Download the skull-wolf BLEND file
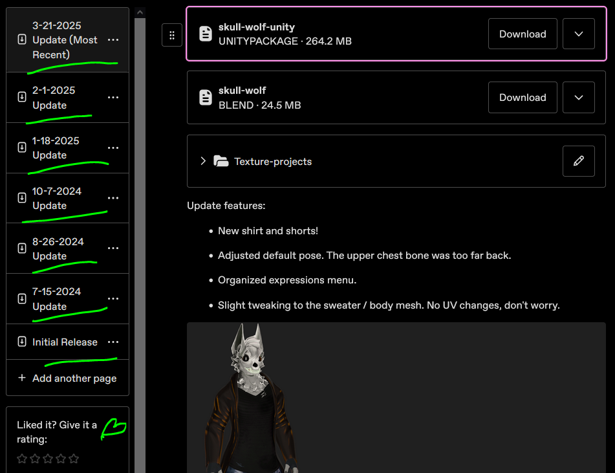Image resolution: width=615 pixels, height=473 pixels. point(523,97)
